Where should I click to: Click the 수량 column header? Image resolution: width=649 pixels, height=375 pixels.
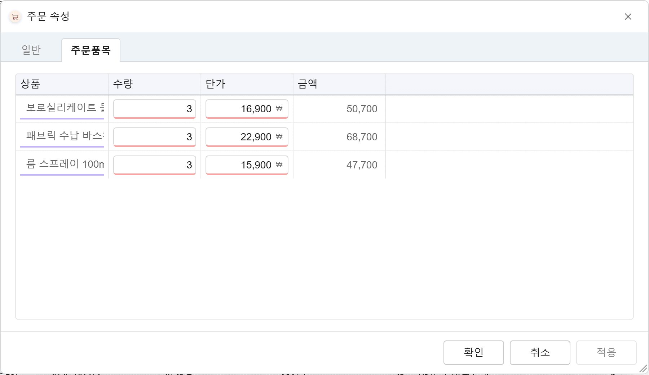(155, 84)
